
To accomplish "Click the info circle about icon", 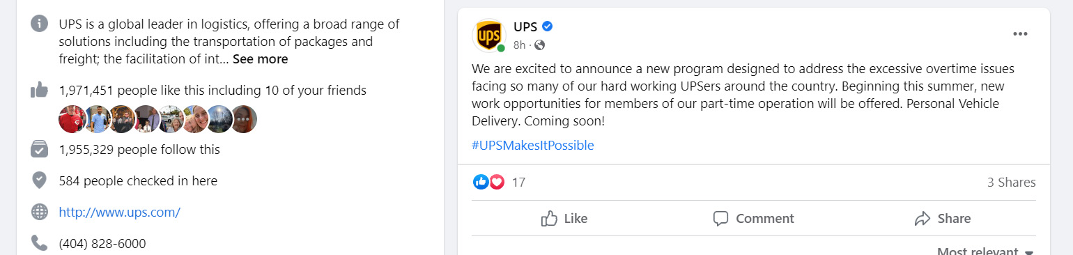I will (x=40, y=24).
